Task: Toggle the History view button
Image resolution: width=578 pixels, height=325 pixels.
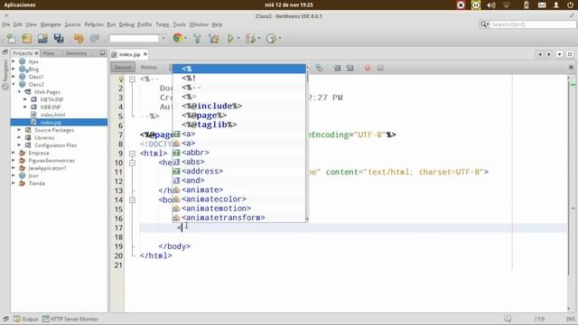Action: pos(149,68)
